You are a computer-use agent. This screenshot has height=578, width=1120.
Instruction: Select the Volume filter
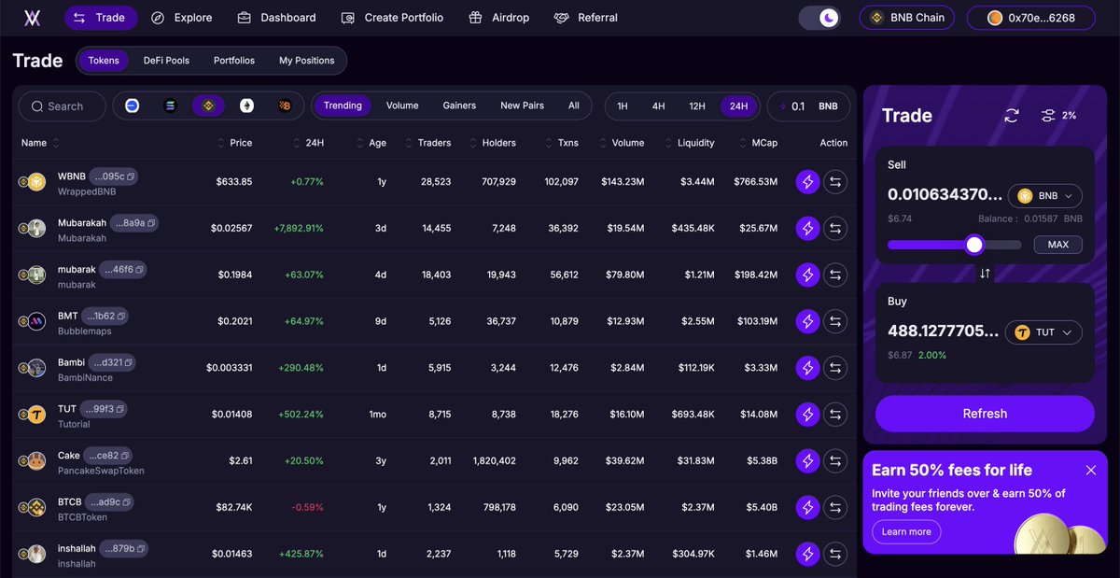point(402,106)
